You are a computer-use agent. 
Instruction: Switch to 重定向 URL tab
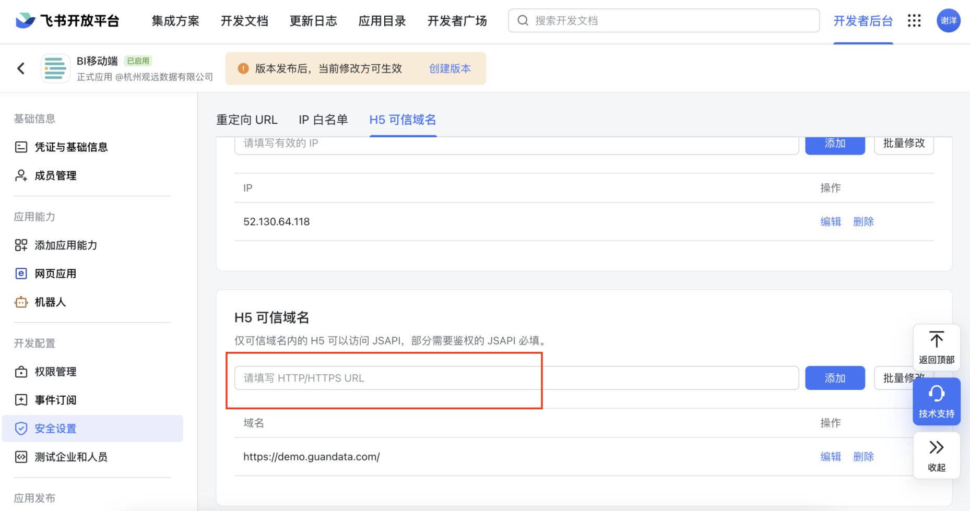point(246,120)
